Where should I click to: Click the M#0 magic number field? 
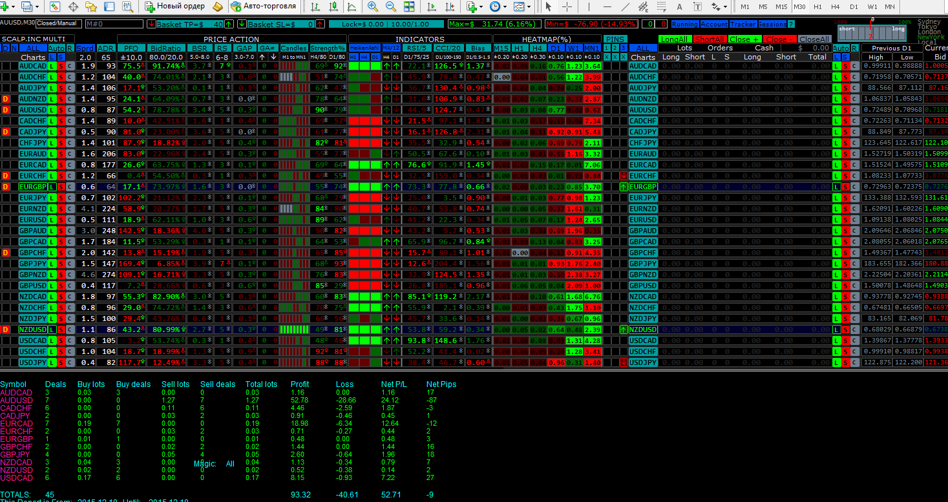[x=114, y=24]
